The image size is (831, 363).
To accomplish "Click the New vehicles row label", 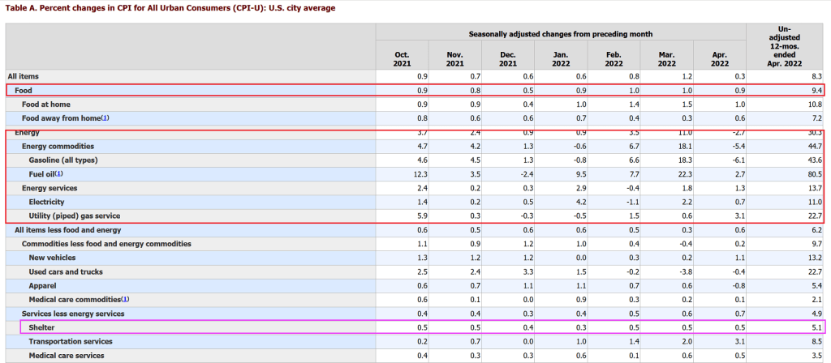I will click(51, 258).
